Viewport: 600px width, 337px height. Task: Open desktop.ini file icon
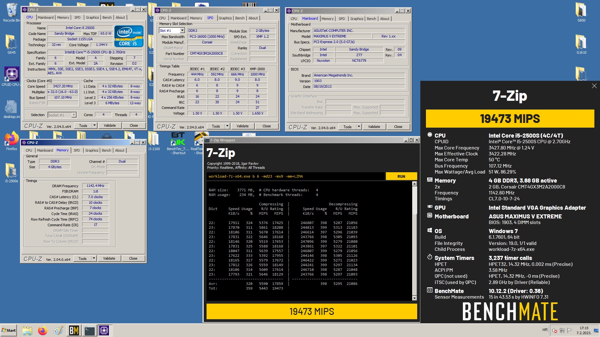click(x=12, y=109)
